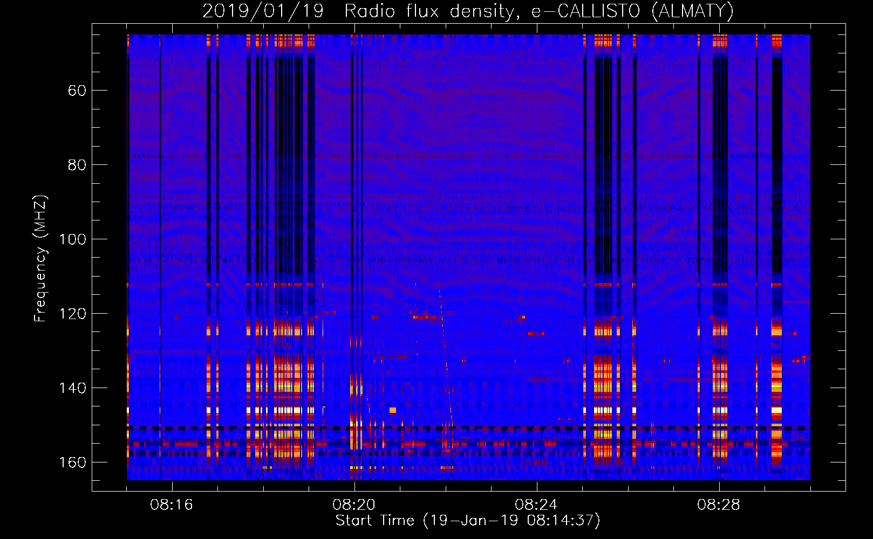The image size is (873, 539).
Task: Click the 08:20 time tick label
Action: pyautogui.click(x=354, y=505)
